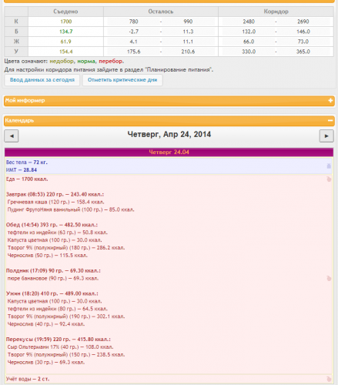The height and width of the screenshot is (385, 338).
Task: Click the apple icon beside the 'пюре банановое' row
Action: click(329, 278)
